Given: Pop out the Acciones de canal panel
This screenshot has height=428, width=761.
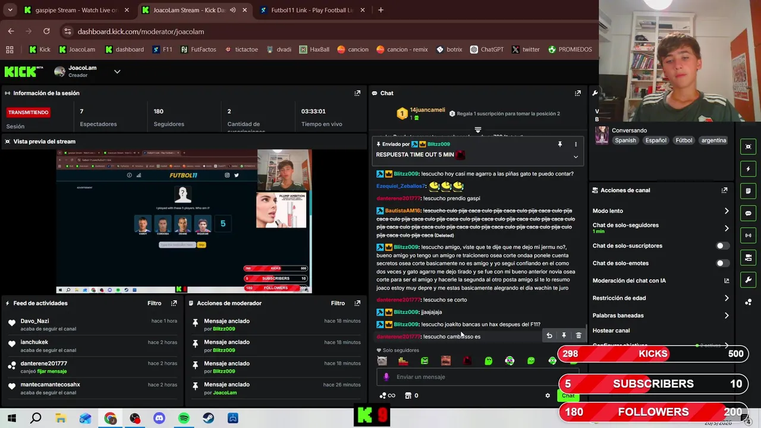Looking at the screenshot, I should tap(724, 190).
